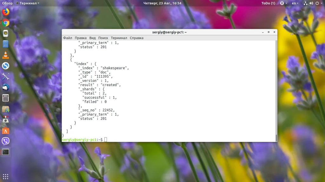Open the Файл menu
Image resolution: width=325 pixels, height=182 pixels.
[68, 38]
